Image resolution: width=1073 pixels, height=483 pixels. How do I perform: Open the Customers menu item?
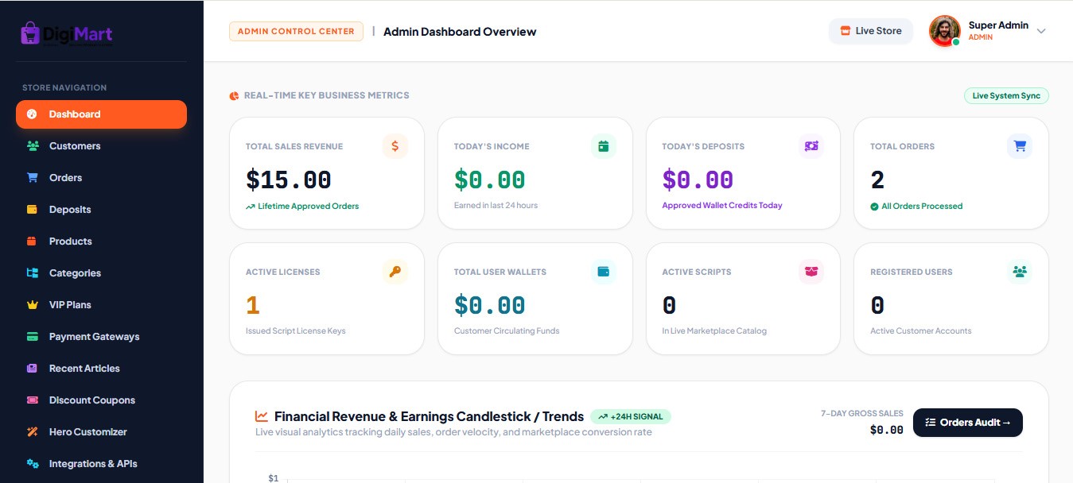(x=101, y=146)
